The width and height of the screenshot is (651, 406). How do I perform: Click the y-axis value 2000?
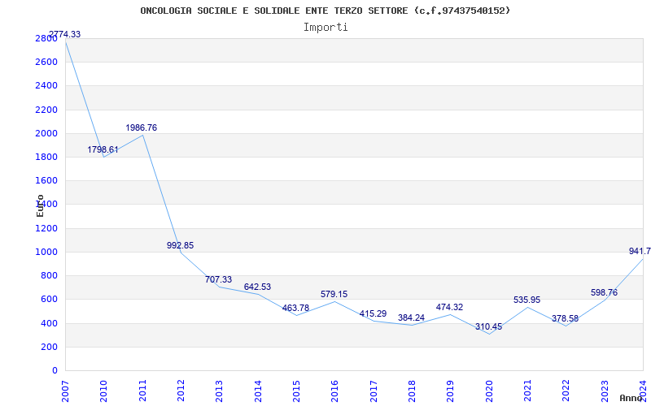(x=46, y=133)
